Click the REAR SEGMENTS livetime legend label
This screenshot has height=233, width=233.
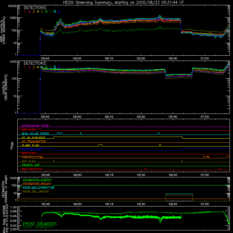(39, 227)
